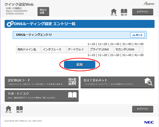This screenshot has width=159, height=127.
Task: Click the bottom Home (ホーム) icon
Action: [x=8, y=109]
